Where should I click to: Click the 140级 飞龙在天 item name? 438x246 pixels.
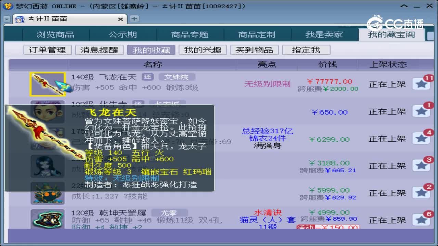pos(104,77)
